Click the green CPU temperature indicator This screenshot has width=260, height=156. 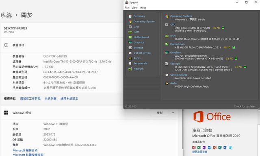tap(223, 28)
